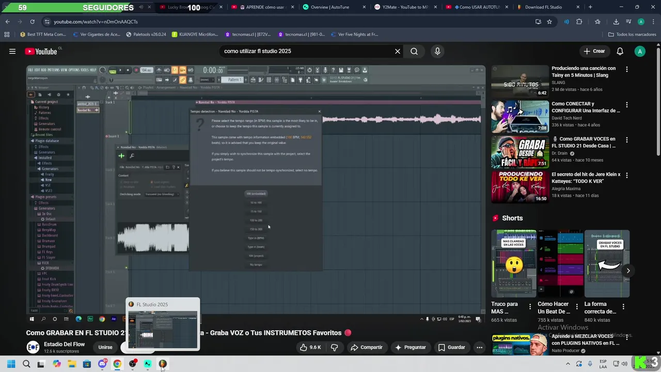The image size is (661, 372).
Task: View site information icon in address bar
Action: (48, 22)
